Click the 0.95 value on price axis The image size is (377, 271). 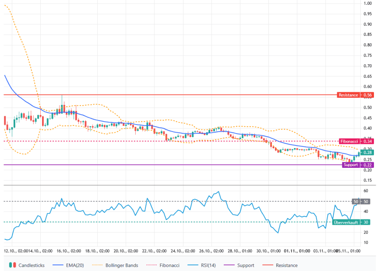click(x=367, y=13)
